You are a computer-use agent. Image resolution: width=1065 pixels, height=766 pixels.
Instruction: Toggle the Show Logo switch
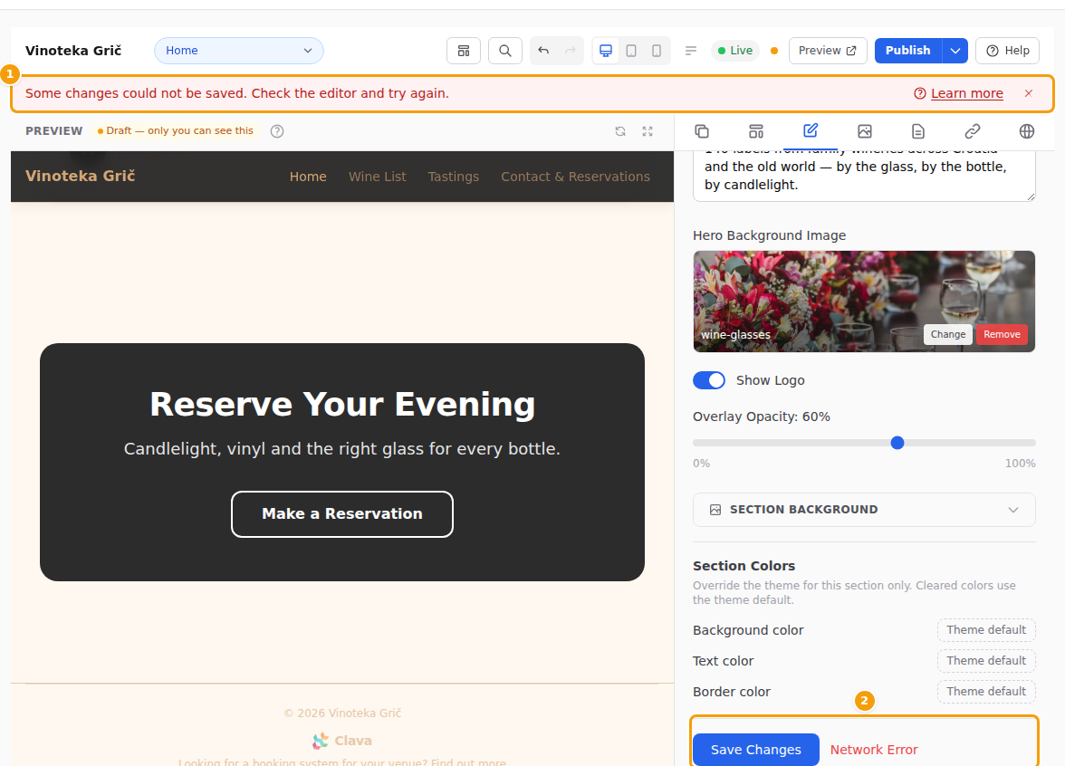coord(709,380)
